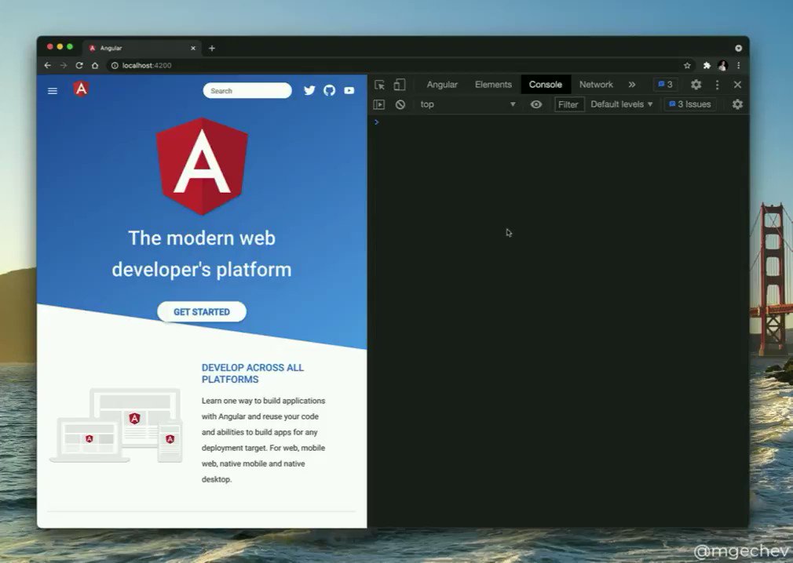Open the 3 Issues button
Viewport: 793px width, 563px height.
[x=690, y=104]
